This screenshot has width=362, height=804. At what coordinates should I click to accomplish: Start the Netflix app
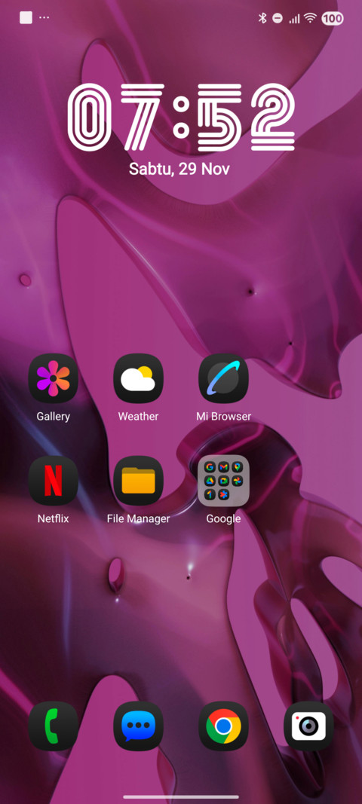pos(53,481)
